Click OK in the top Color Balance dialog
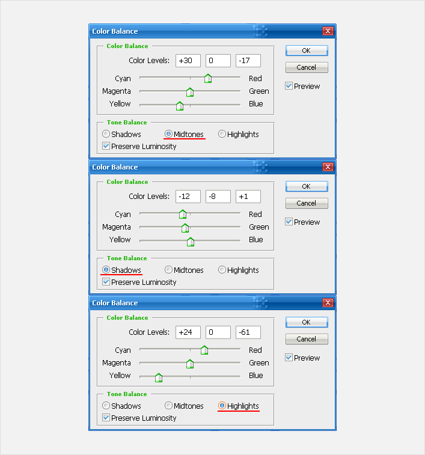The height and width of the screenshot is (455, 425). click(x=307, y=50)
